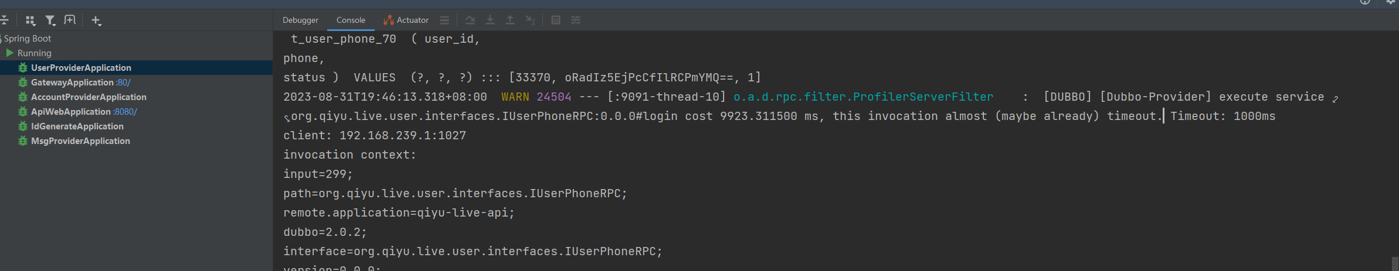The height and width of the screenshot is (271, 1399).
Task: Switch to the Debugger tab
Action: (x=300, y=20)
